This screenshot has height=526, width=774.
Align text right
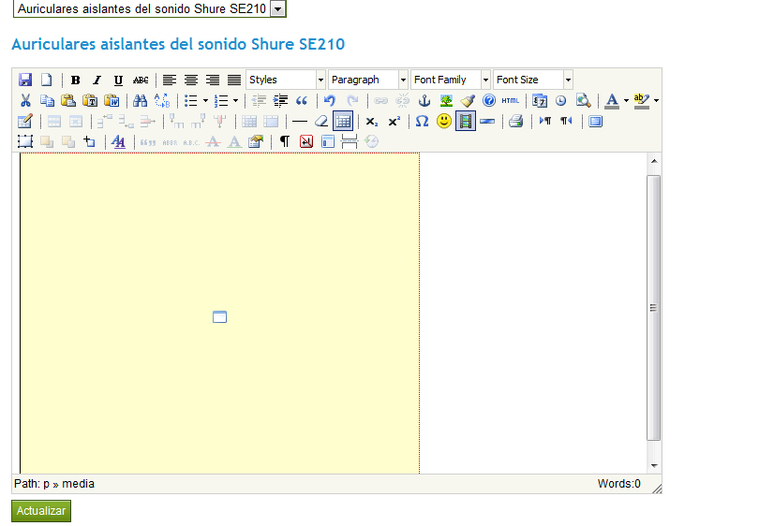tap(213, 80)
